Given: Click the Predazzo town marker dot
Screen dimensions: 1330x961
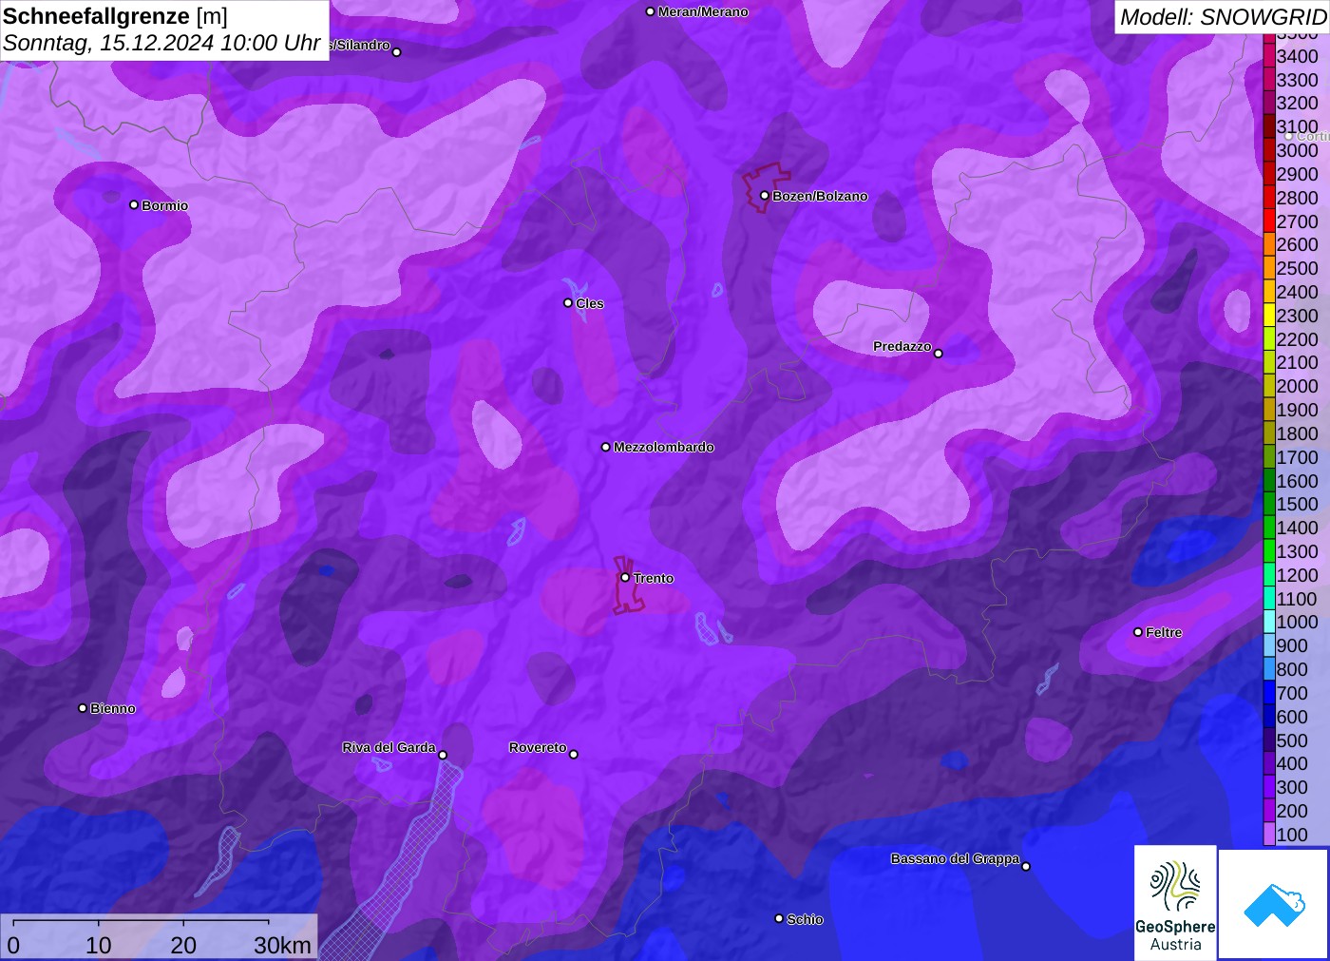Looking at the screenshot, I should pos(939,354).
